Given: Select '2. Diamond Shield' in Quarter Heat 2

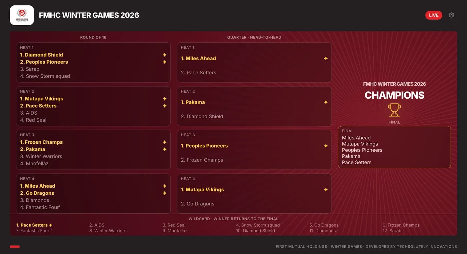Looking at the screenshot, I should pyautogui.click(x=202, y=116).
